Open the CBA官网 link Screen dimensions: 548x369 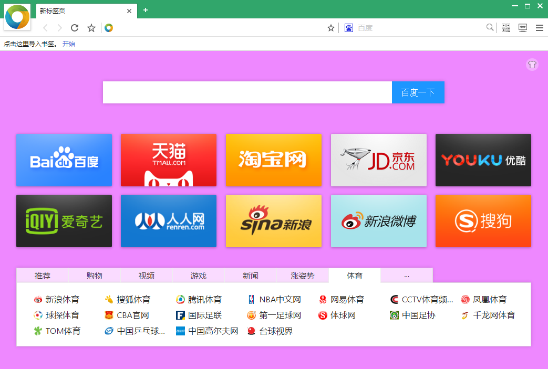click(x=127, y=315)
